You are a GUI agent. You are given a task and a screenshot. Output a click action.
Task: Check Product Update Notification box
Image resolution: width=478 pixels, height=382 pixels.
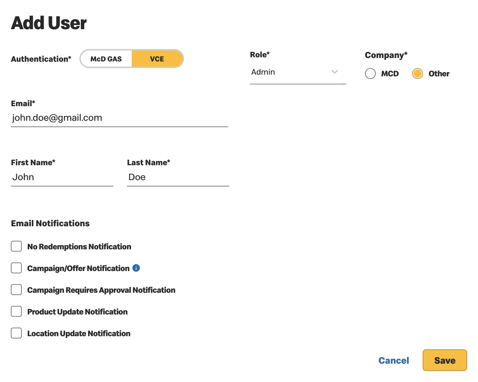tap(16, 311)
